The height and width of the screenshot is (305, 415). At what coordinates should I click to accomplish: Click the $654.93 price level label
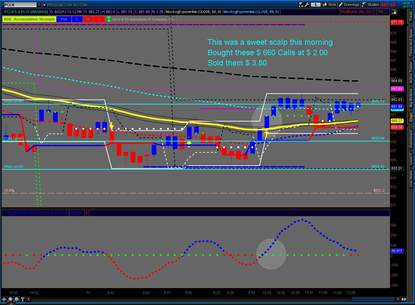coord(378,166)
